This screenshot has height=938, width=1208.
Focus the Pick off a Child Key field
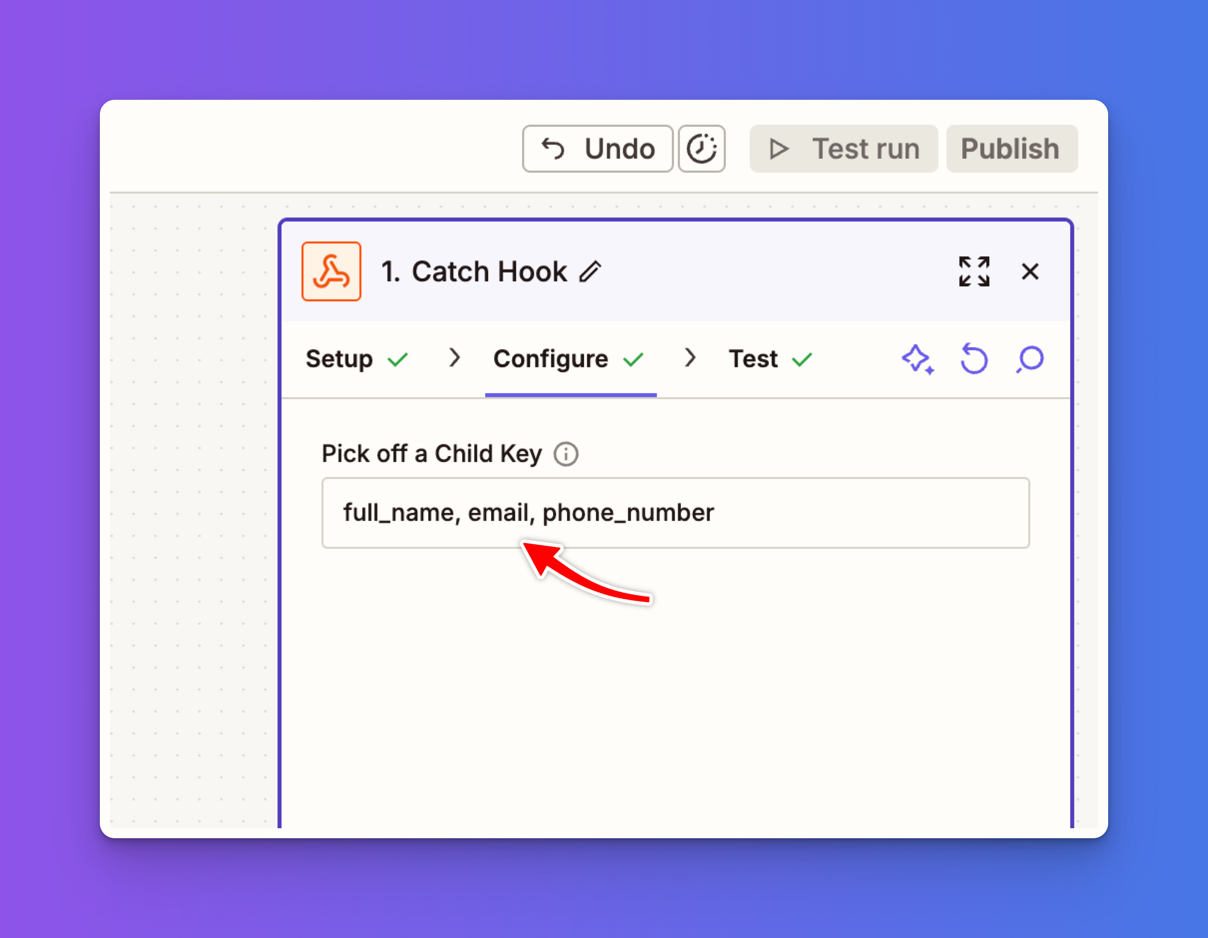point(675,513)
